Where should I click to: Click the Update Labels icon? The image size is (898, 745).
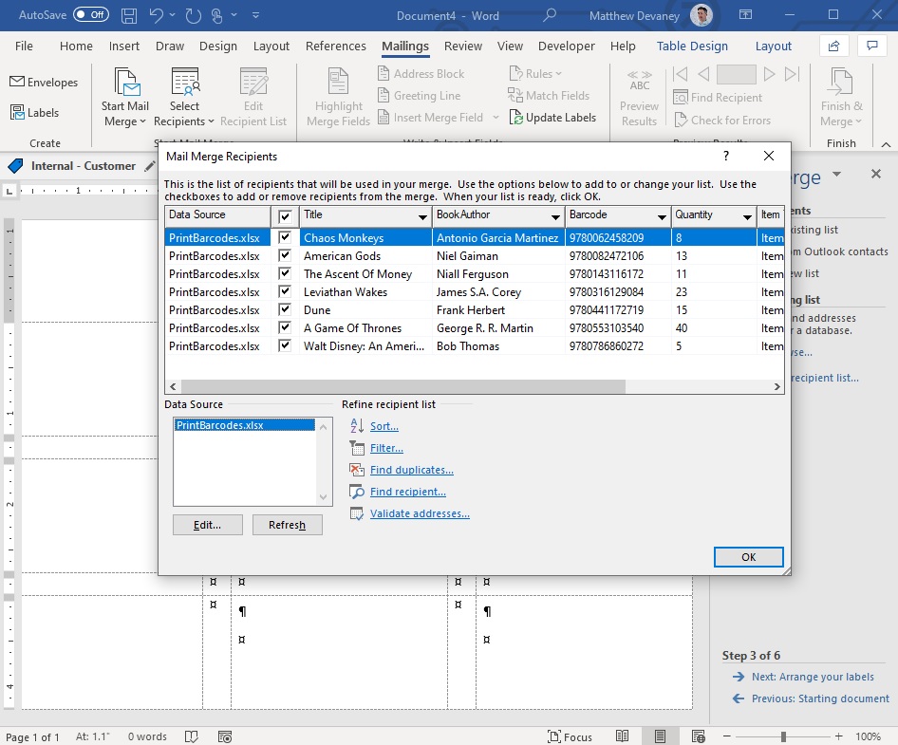(515, 118)
